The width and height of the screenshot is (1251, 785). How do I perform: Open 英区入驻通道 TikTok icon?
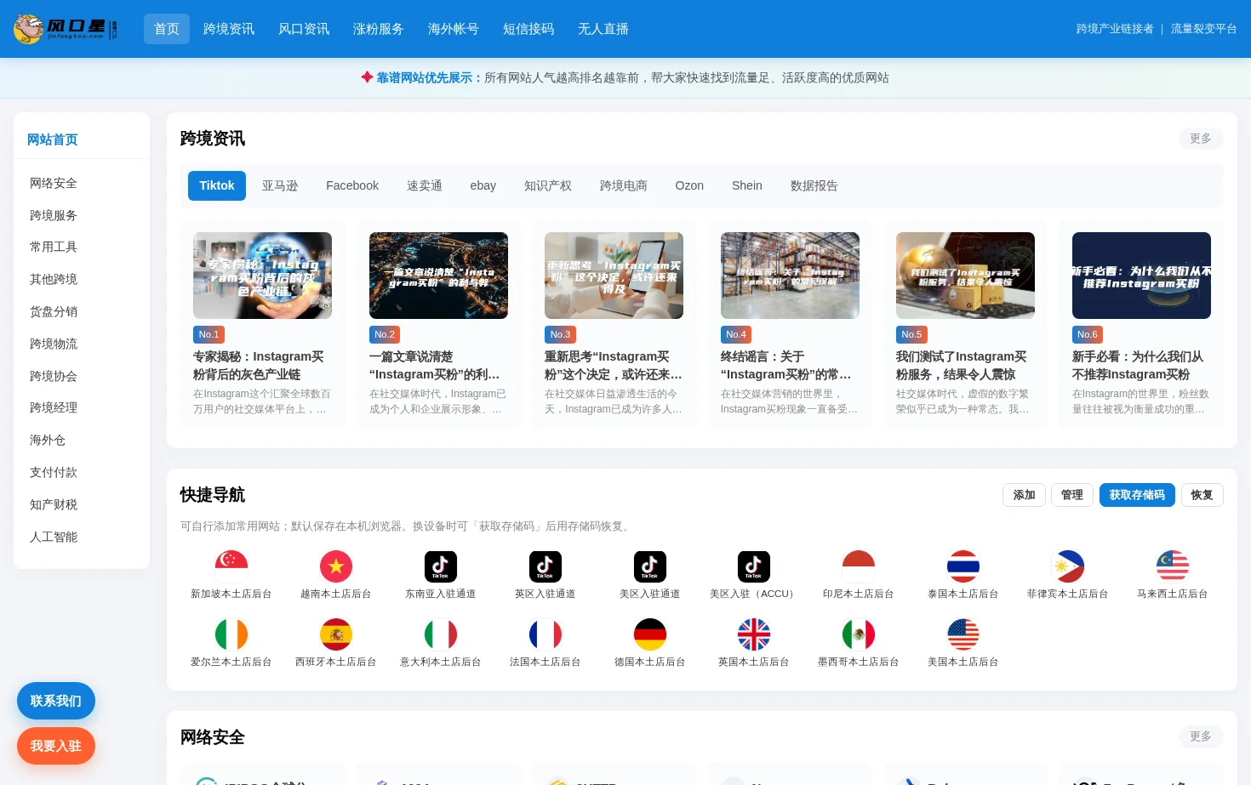pos(546,566)
